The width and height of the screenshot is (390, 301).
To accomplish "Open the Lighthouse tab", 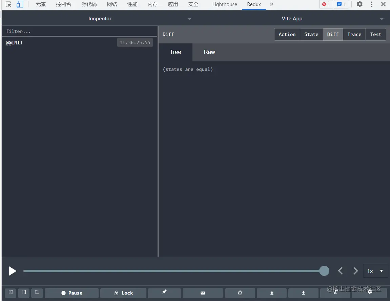I will tap(225, 4).
